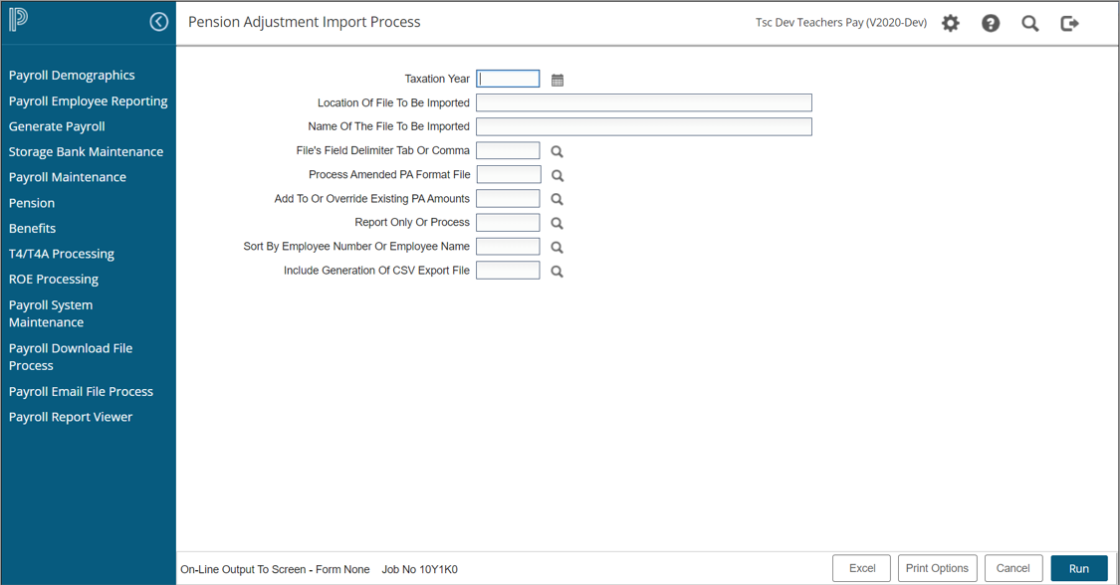
Task: Open Payroll Report Viewer menu item
Action: pos(71,417)
